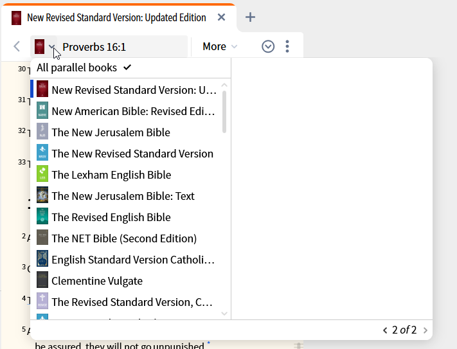Open the parallel resources dropdown arrow
The height and width of the screenshot is (349, 457).
tap(52, 47)
